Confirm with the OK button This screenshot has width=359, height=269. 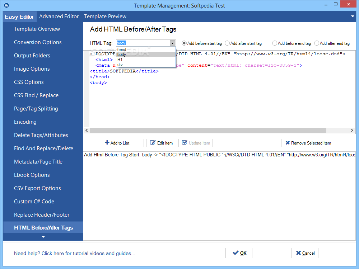[239, 253]
